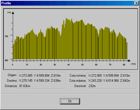
Task: Click the 10 km axis label
Action: (x=27, y=65)
